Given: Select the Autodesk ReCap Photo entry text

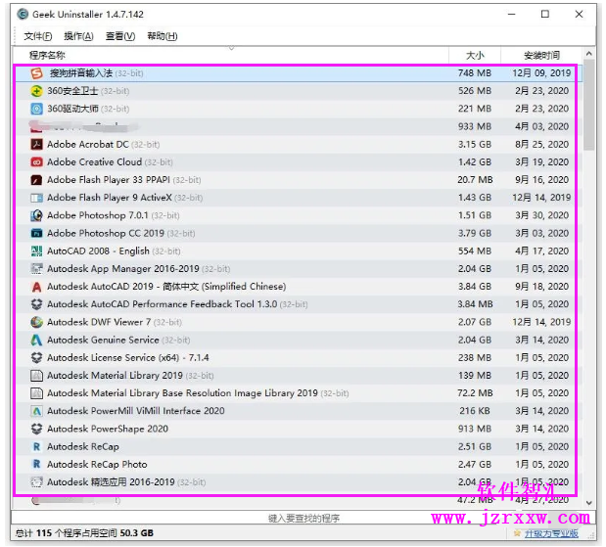Looking at the screenshot, I should tap(97, 465).
